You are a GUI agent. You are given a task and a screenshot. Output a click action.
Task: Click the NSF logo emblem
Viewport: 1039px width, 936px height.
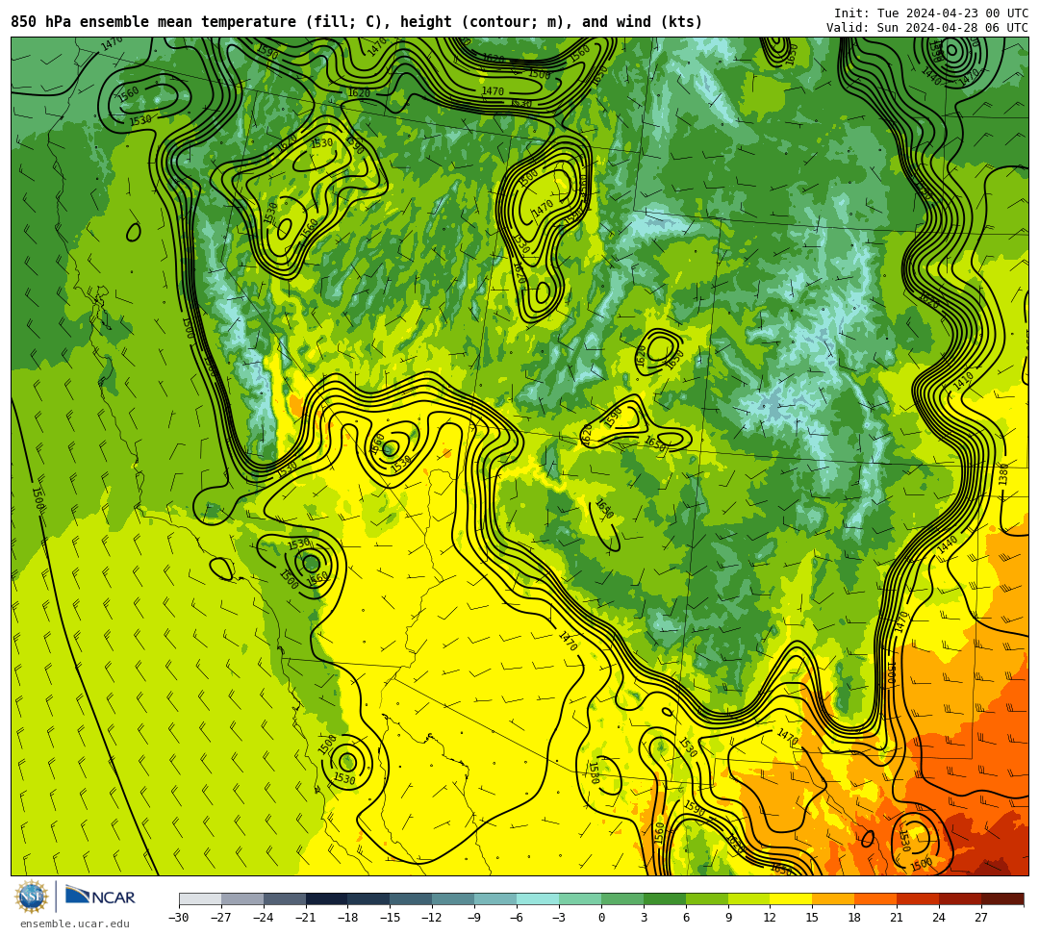point(32,898)
